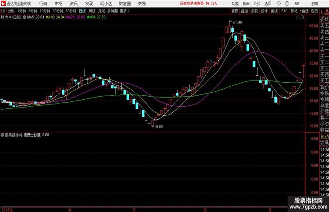Click the 通达信 red logo icon
The width and height of the screenshot is (329, 212).
tap(3, 3)
